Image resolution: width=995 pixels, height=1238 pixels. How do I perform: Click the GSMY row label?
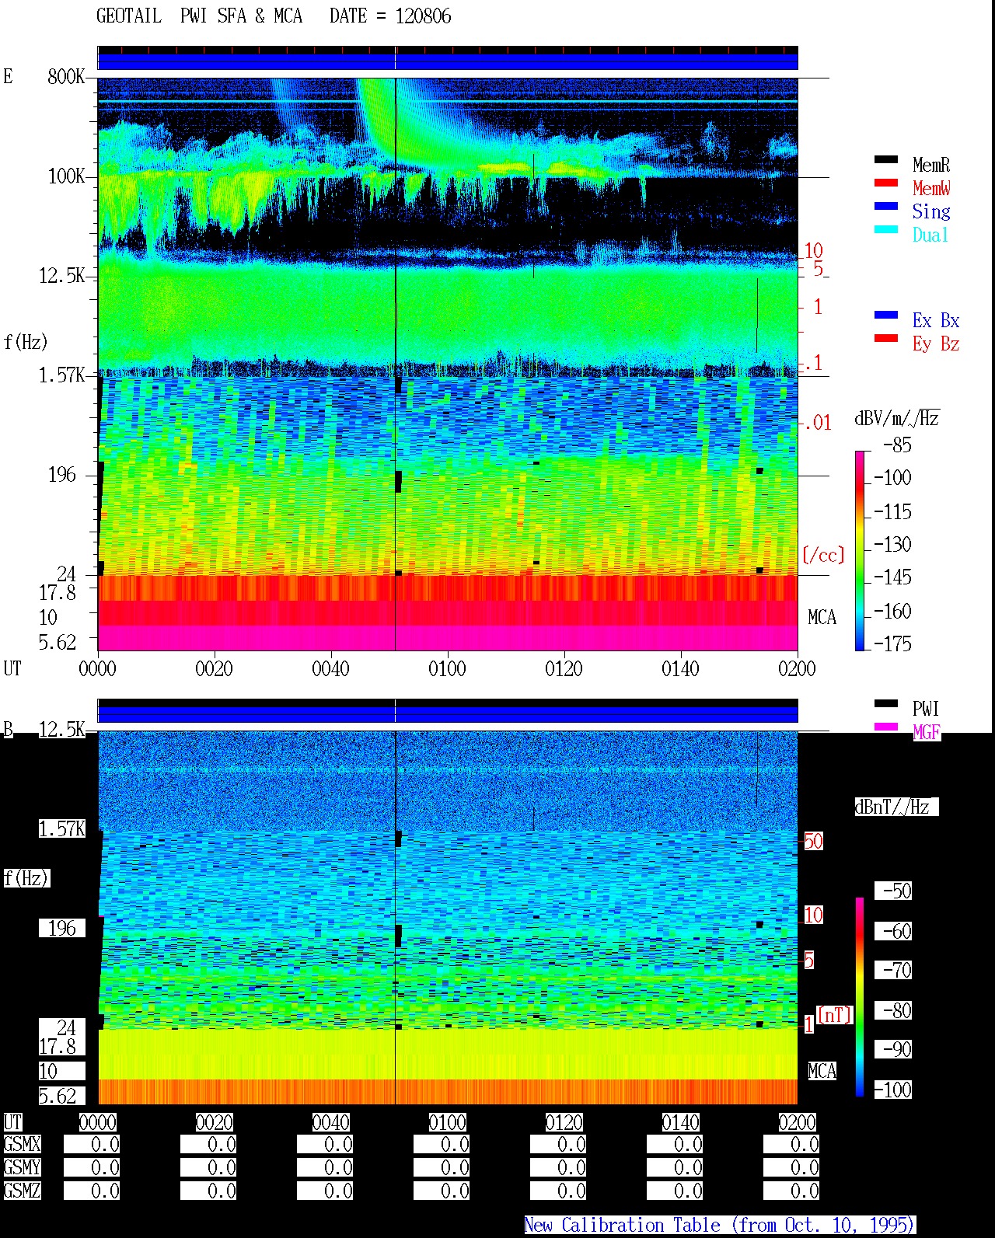[22, 1167]
